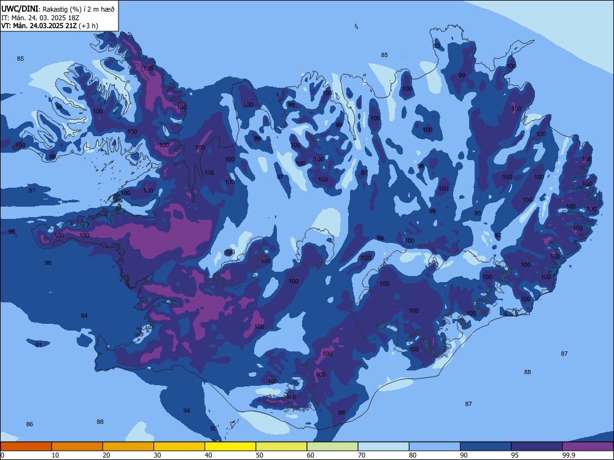Click the legend tick label '70'
The image size is (614, 460).
click(362, 455)
